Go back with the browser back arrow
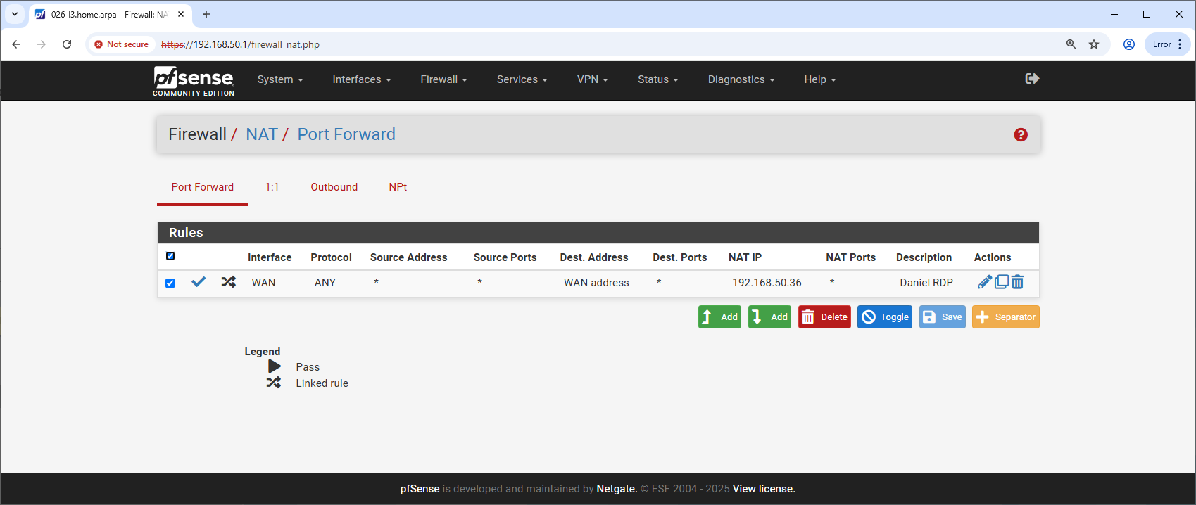 (16, 44)
